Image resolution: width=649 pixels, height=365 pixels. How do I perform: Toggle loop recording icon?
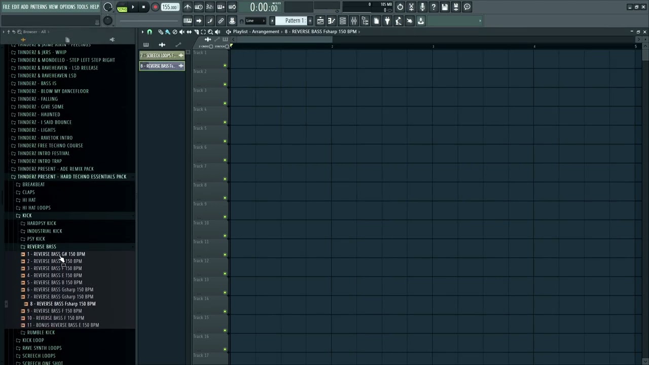click(232, 7)
